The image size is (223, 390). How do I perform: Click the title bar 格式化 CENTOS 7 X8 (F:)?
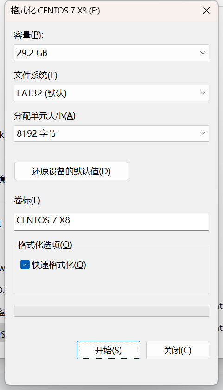coord(55,11)
